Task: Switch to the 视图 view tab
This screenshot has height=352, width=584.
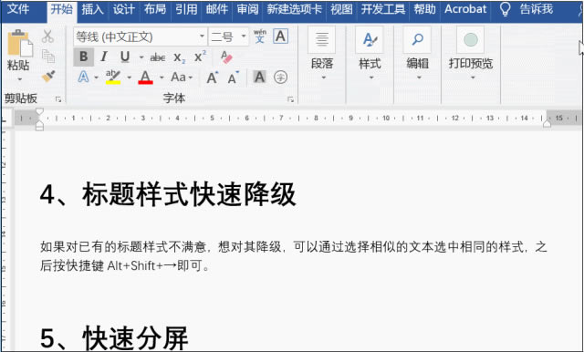Action: [341, 9]
